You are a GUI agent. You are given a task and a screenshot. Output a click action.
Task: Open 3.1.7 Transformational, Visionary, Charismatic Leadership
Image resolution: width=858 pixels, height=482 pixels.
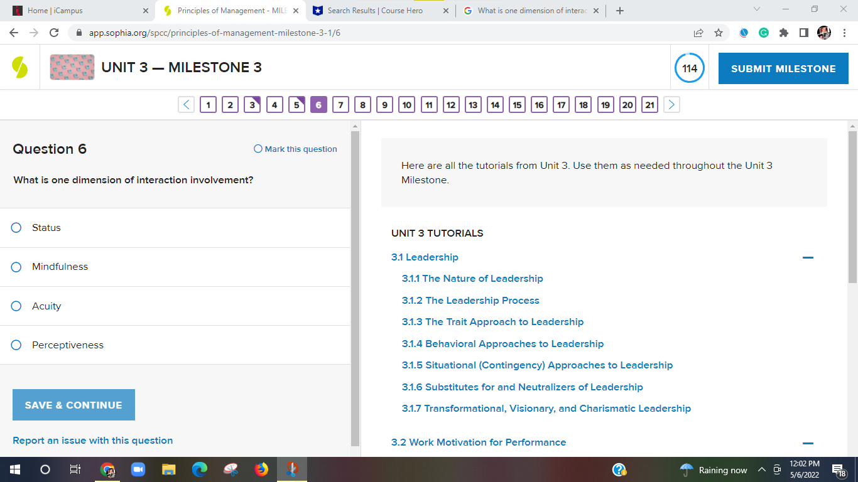point(546,409)
